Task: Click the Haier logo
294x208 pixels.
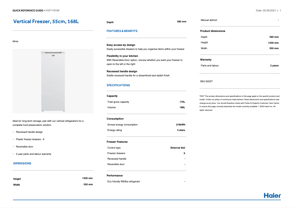Action: (x=272, y=196)
